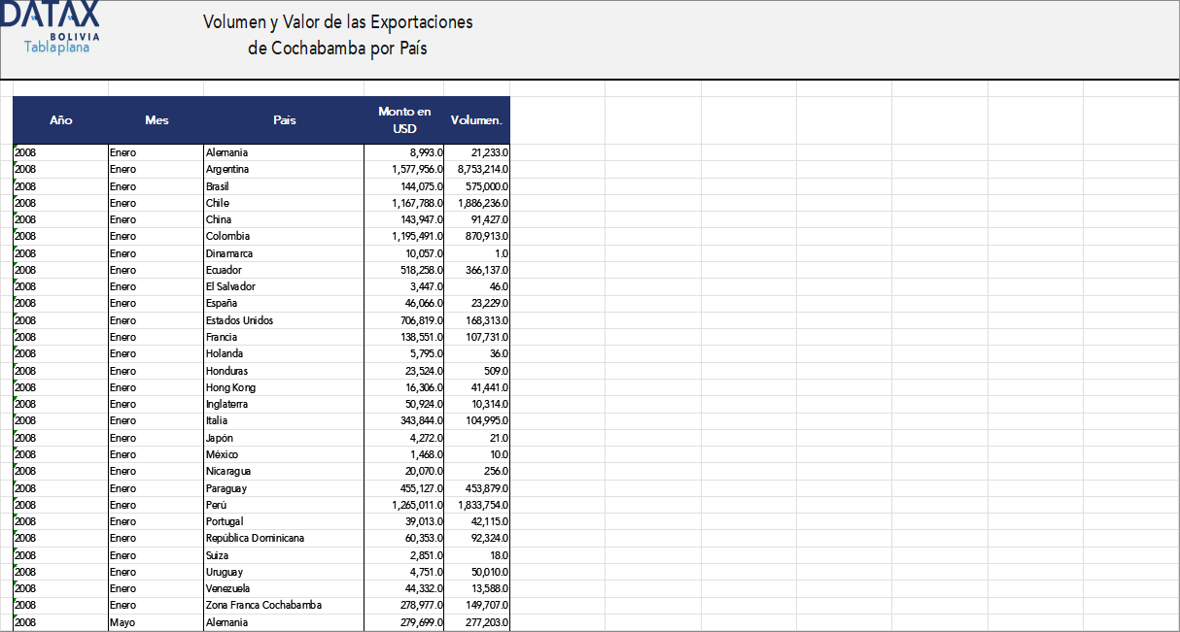Screen dimensions: 1180x632
Task: Select the Colombia country cell
Action: point(284,236)
